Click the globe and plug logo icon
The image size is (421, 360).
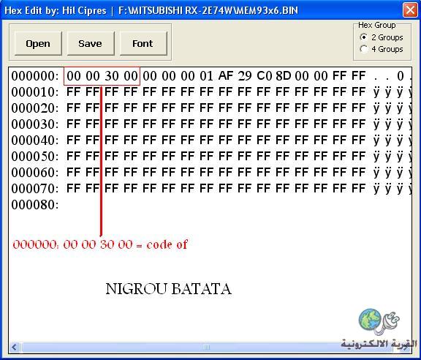[x=379, y=321]
